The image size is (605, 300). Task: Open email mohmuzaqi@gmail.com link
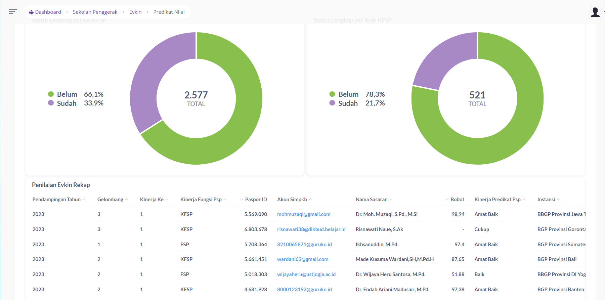click(304, 214)
